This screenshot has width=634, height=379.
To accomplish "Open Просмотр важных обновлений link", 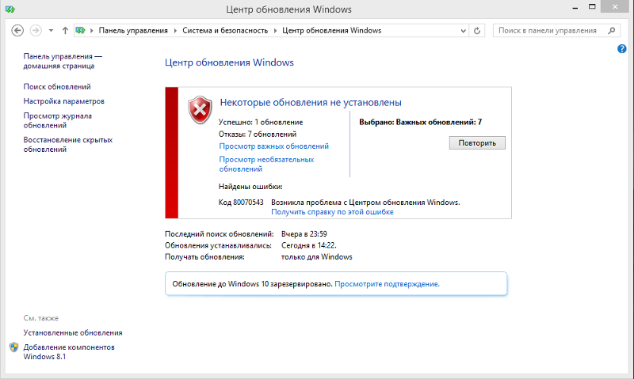I will click(x=273, y=146).
